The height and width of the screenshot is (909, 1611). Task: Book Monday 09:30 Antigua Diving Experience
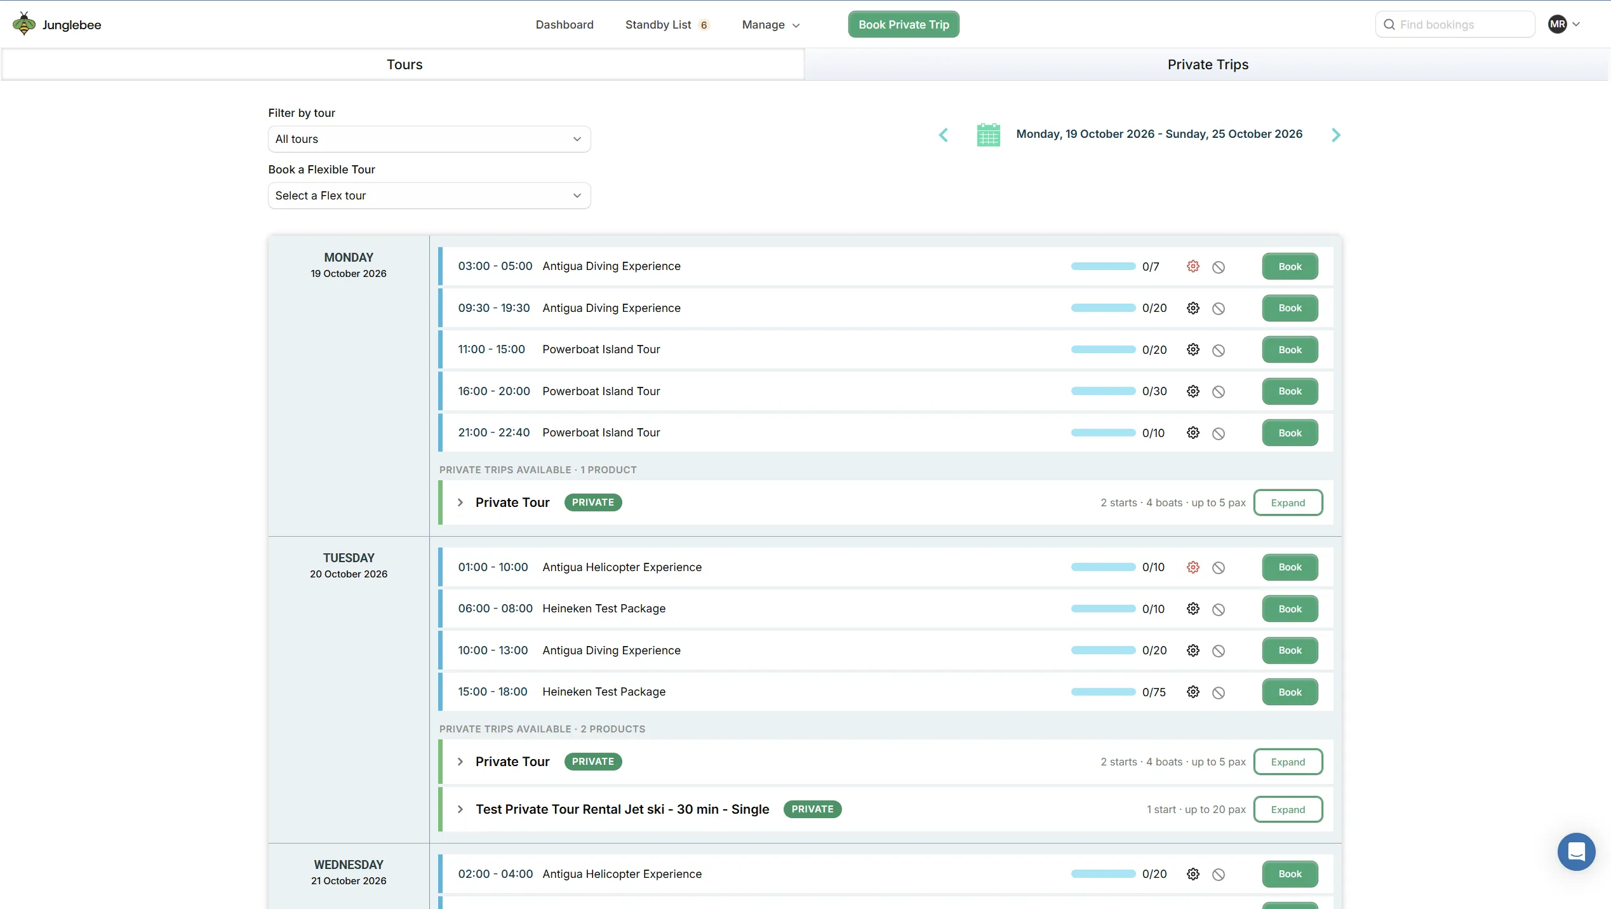(x=1290, y=308)
